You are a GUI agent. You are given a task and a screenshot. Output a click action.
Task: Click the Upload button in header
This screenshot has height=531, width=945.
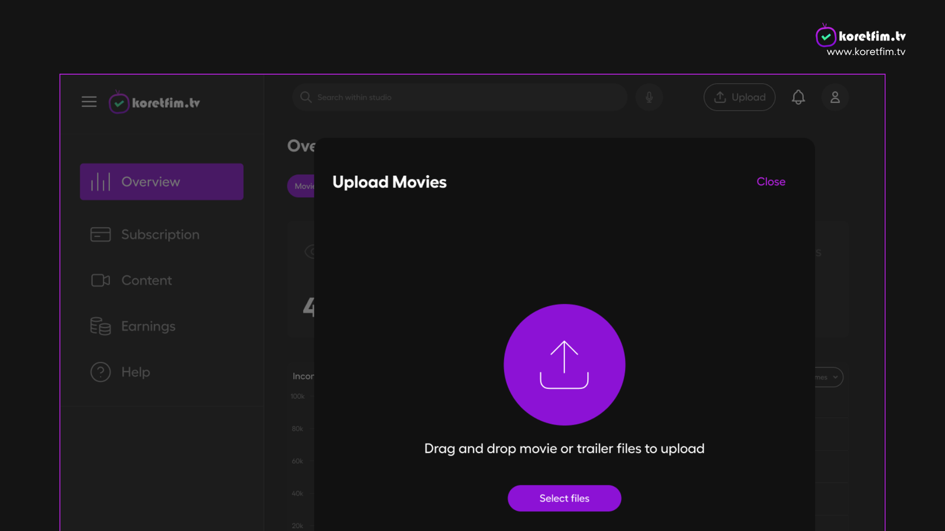pyautogui.click(x=739, y=97)
